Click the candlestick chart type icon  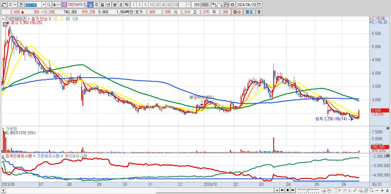[215, 5]
